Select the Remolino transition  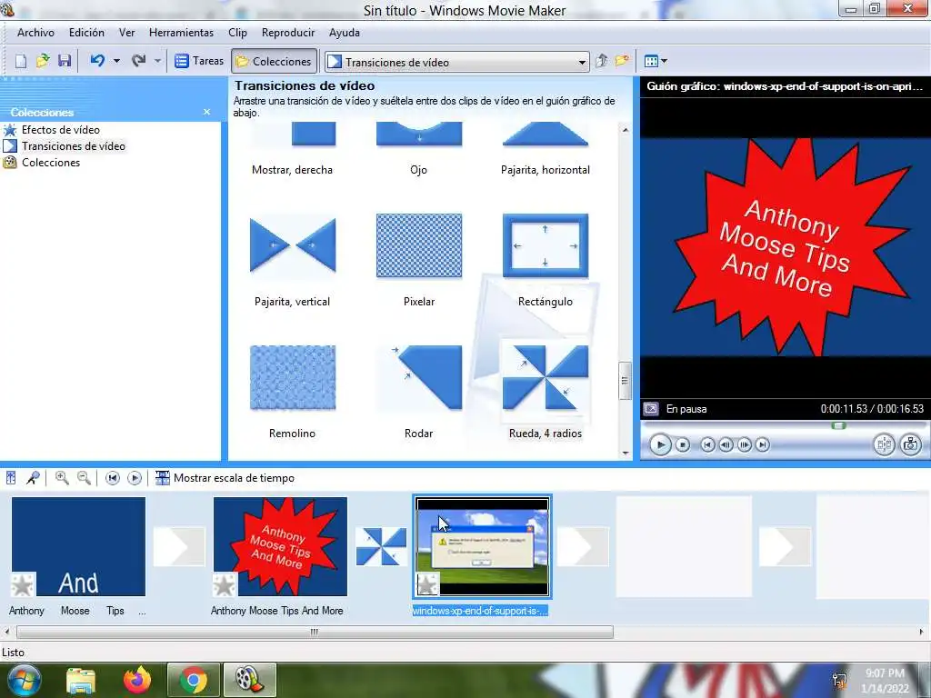point(292,391)
